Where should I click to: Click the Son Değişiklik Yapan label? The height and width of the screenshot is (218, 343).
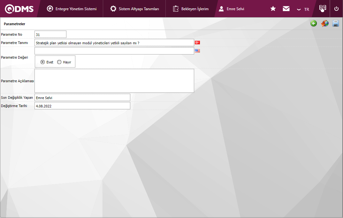pyautogui.click(x=17, y=98)
